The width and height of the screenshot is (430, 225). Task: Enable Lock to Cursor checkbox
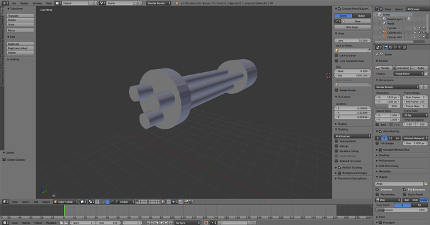click(337, 55)
